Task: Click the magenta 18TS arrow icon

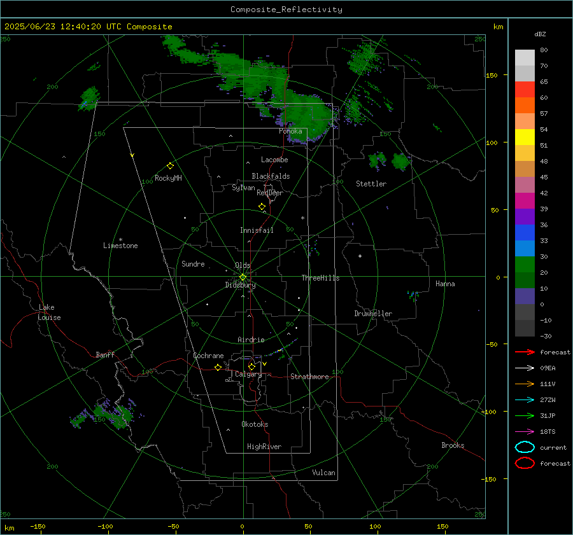Action: pyautogui.click(x=525, y=432)
